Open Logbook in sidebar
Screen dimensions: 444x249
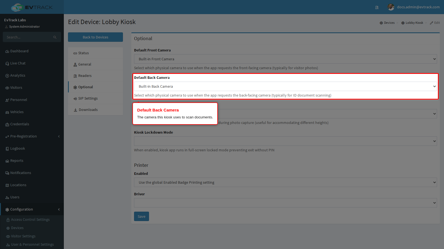[x=32, y=149]
